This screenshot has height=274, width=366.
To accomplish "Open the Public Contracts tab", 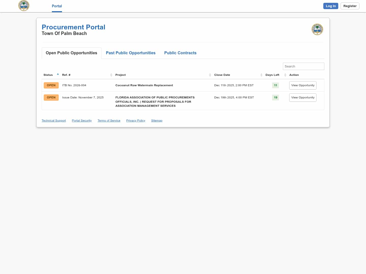I will (x=180, y=53).
